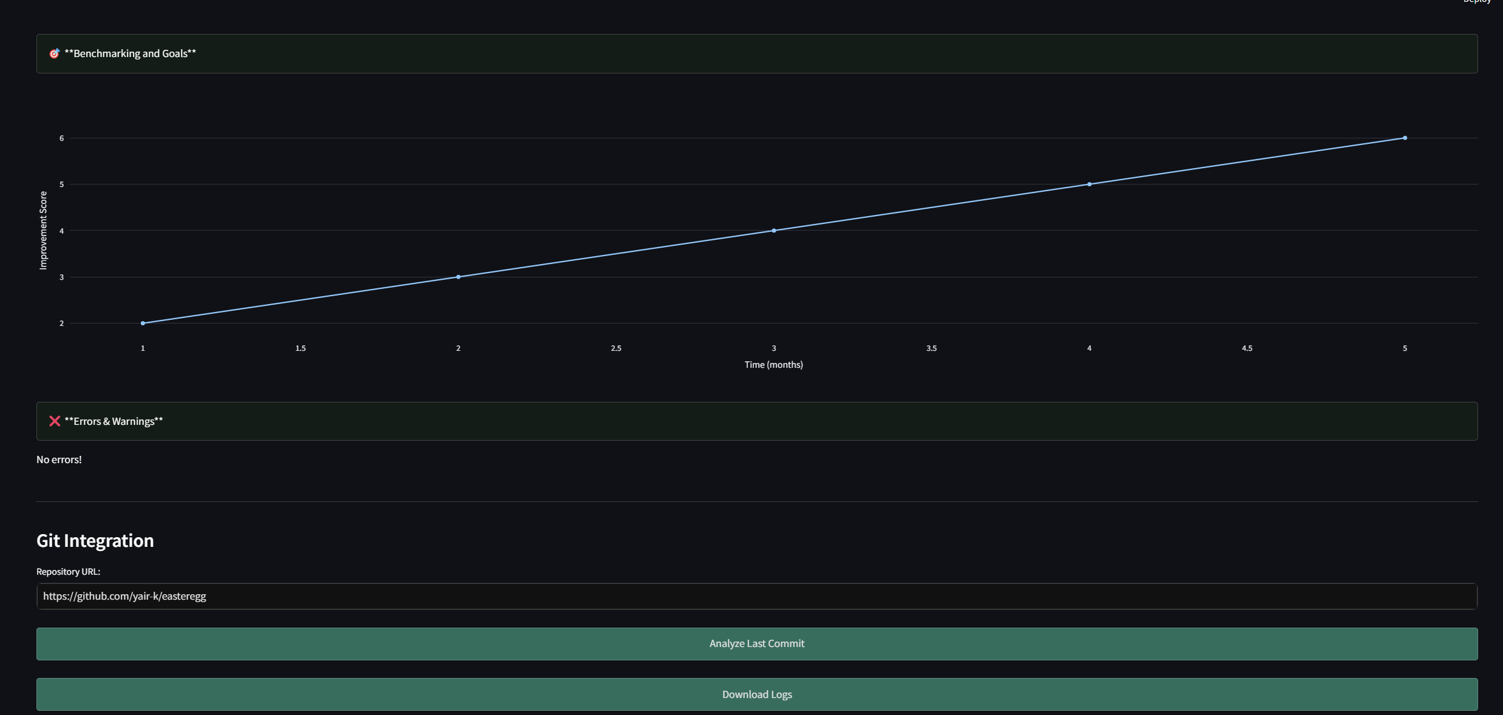This screenshot has width=1503, height=715.
Task: Click the Repository URL label
Action: (68, 572)
